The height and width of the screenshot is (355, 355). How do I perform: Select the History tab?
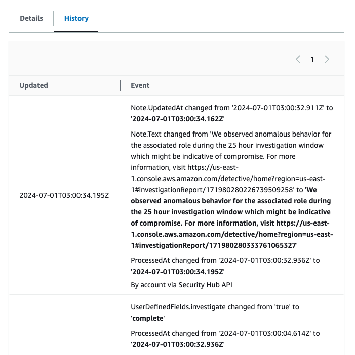[x=76, y=18]
